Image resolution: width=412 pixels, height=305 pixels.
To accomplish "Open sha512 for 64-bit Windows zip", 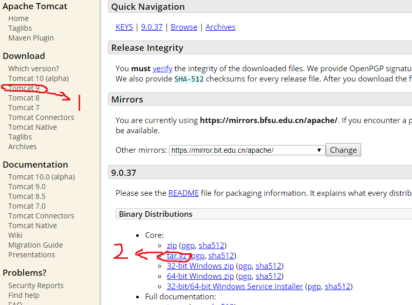I will [x=269, y=276].
